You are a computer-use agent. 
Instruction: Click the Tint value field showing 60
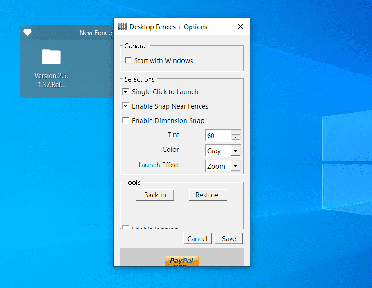coord(218,136)
